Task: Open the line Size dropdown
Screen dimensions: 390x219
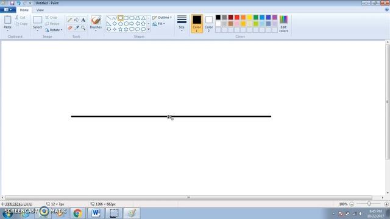Action: pos(182,24)
